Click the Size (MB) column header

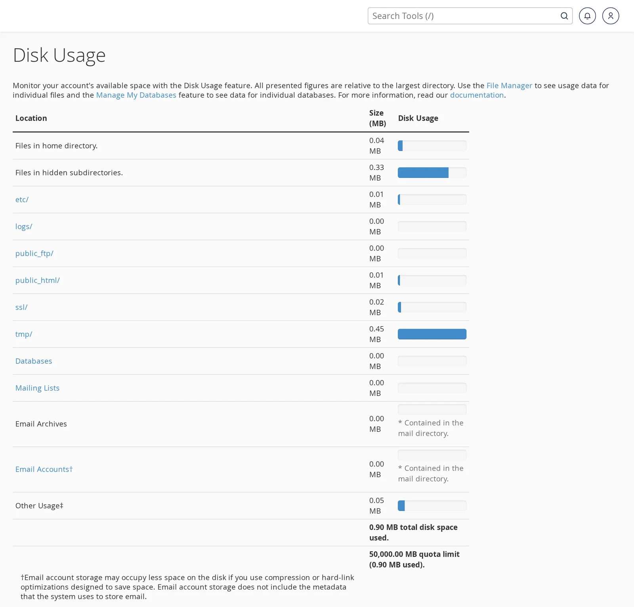[377, 118]
